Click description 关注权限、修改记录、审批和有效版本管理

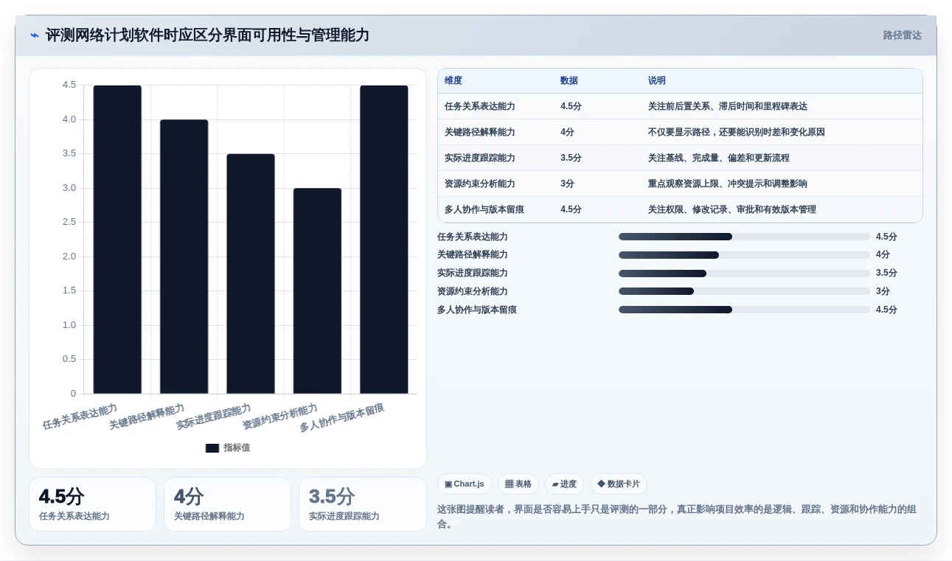pyautogui.click(x=732, y=210)
